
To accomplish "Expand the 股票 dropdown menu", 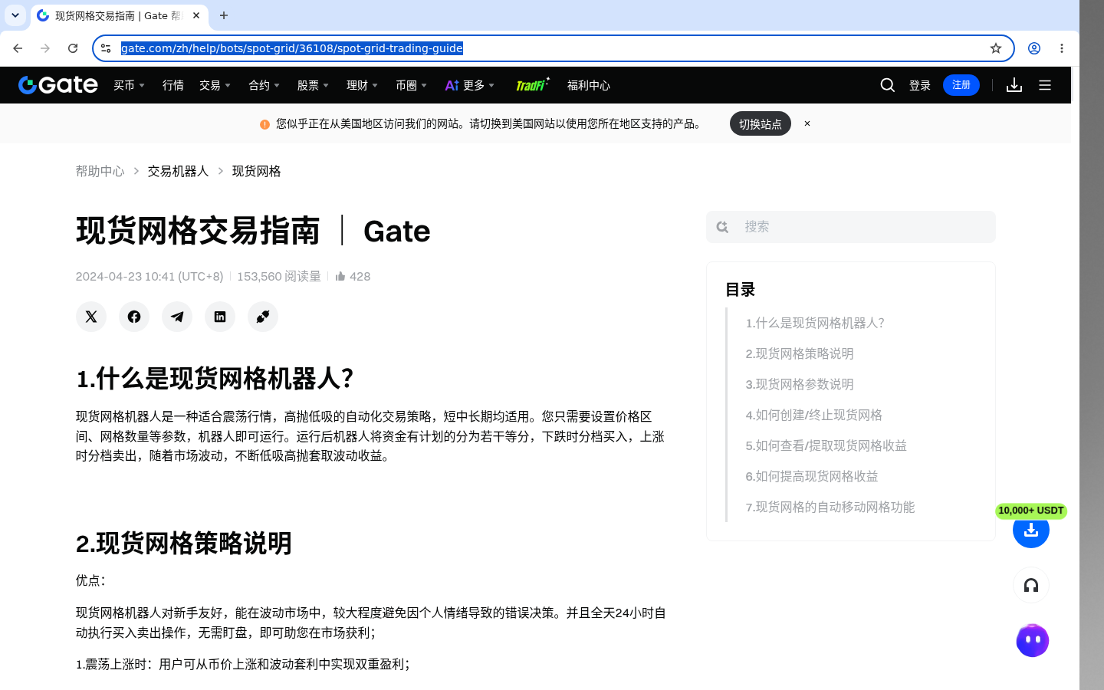I will point(313,85).
